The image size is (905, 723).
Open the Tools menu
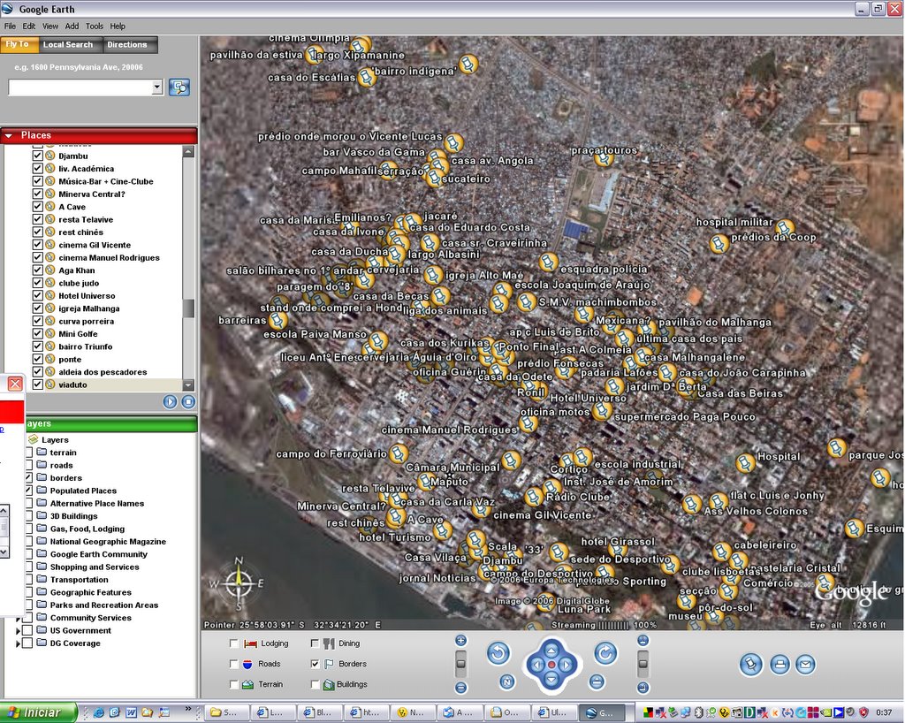click(x=94, y=26)
